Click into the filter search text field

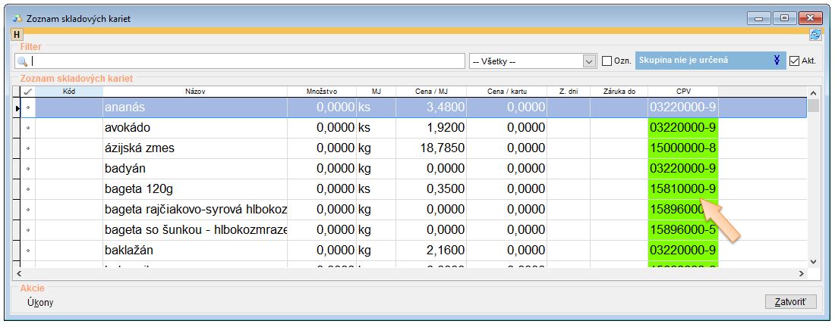(247, 61)
